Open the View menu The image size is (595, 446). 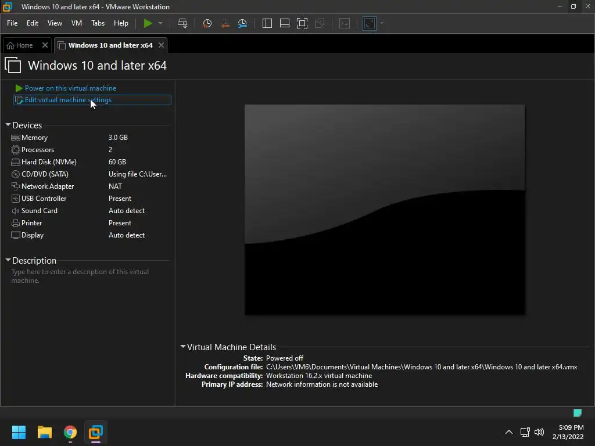click(x=55, y=23)
